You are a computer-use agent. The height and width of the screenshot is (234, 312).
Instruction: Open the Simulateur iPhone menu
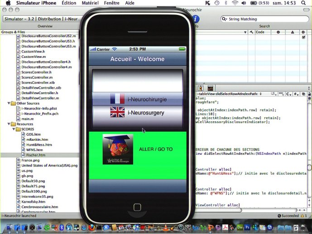(36, 3)
